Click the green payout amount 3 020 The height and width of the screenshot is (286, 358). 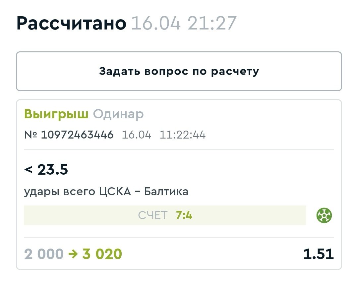click(x=102, y=254)
